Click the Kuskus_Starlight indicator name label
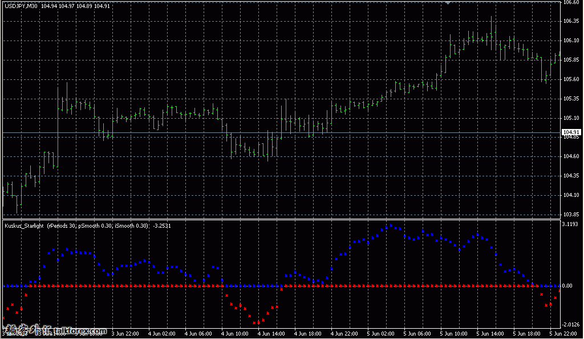 point(24,226)
